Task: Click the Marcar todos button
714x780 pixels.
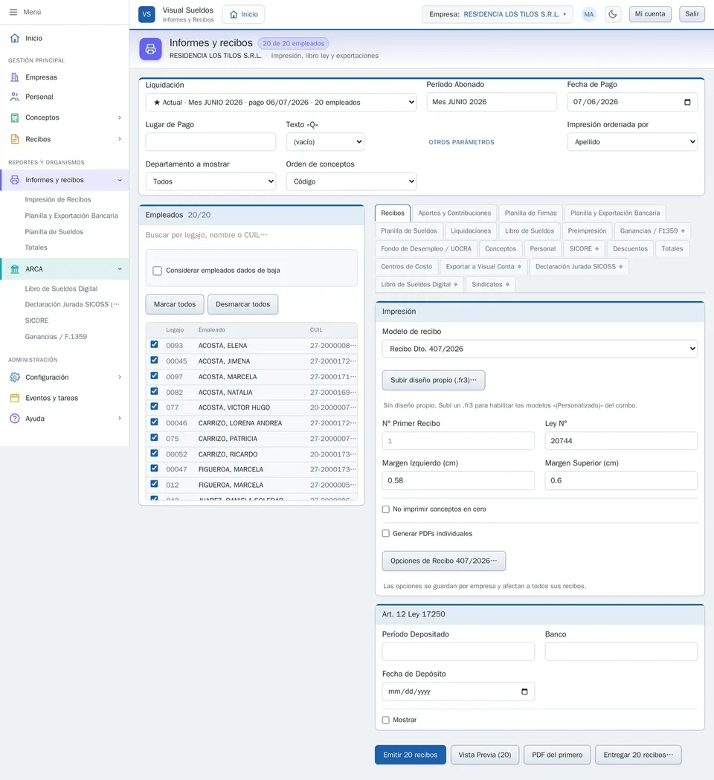Action: click(175, 304)
